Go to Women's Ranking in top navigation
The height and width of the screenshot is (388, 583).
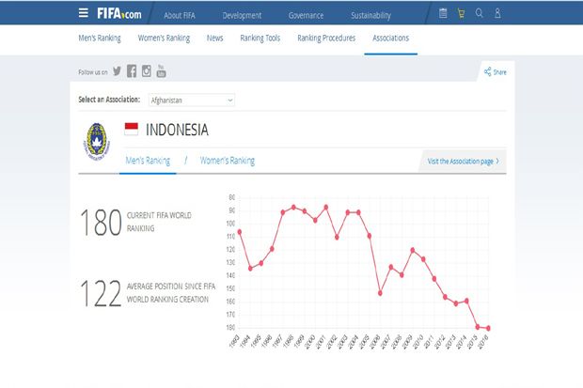point(164,38)
